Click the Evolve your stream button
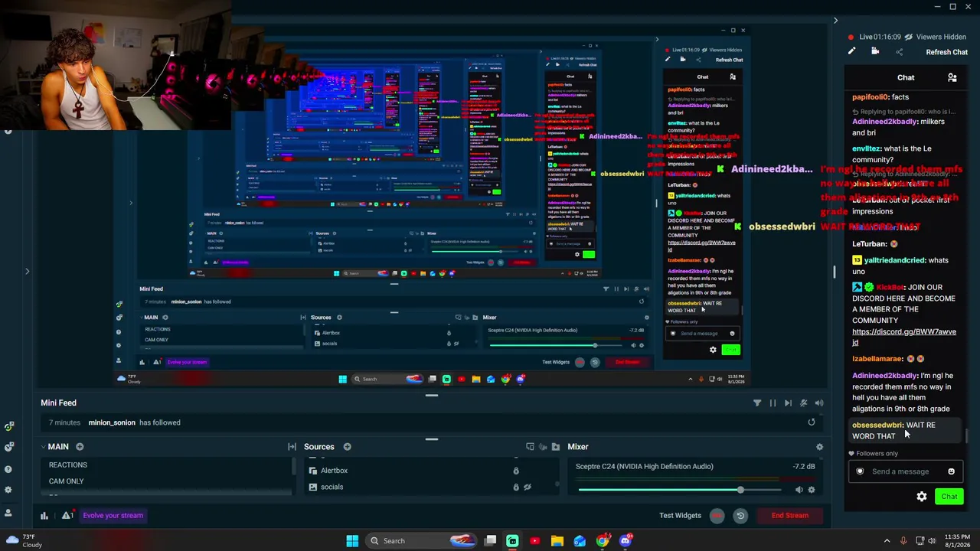 click(x=113, y=516)
